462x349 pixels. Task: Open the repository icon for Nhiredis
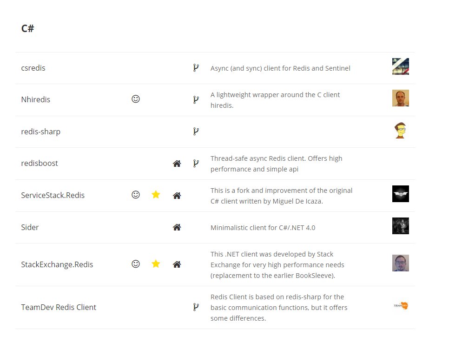196,99
